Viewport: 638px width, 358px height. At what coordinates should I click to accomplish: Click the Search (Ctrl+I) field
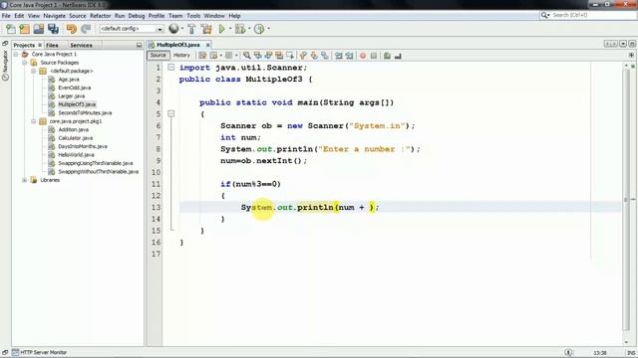pos(587,15)
